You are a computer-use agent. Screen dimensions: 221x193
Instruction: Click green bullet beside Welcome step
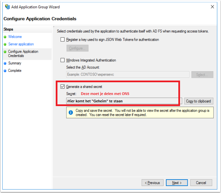click(x=5, y=37)
